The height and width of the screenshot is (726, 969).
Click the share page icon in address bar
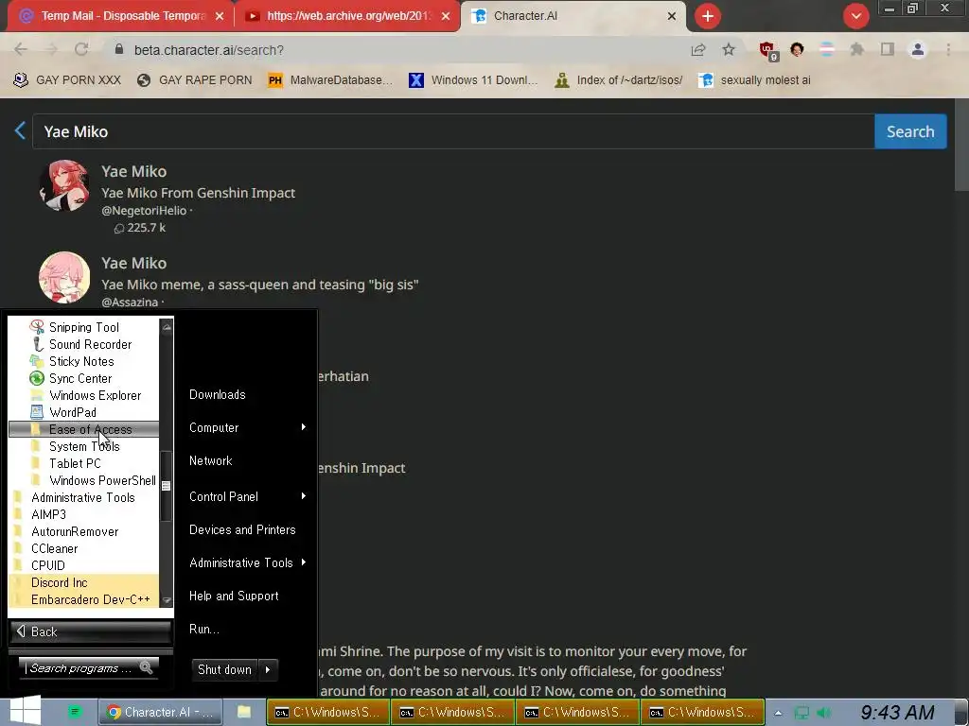pyautogui.click(x=698, y=49)
